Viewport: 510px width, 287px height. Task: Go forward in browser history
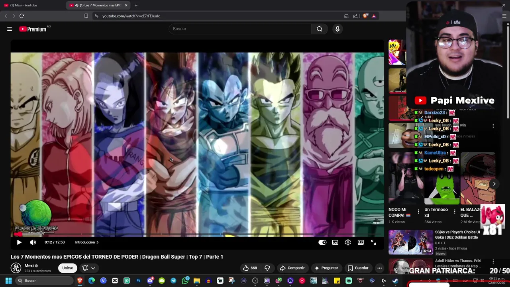pos(14,16)
